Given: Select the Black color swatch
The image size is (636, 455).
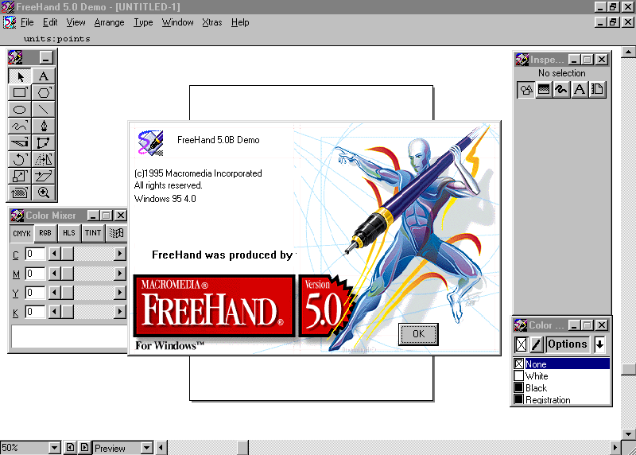Looking at the screenshot, I should [536, 388].
